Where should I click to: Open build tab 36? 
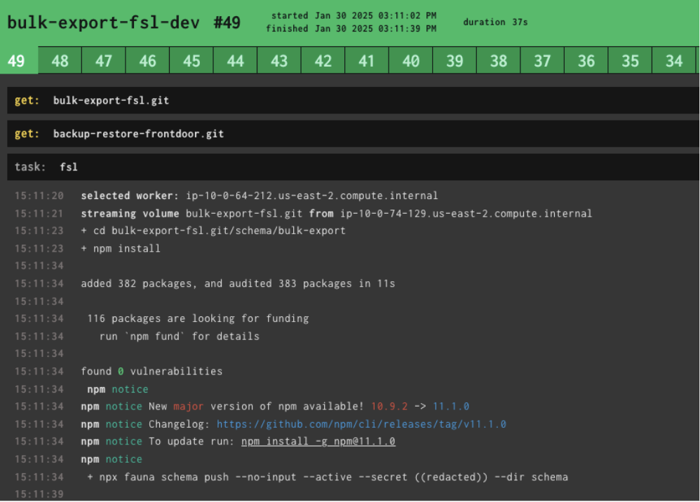[x=586, y=60]
